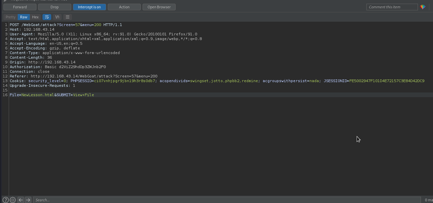This screenshot has width=433, height=203.
Task: Focus the Comment this item field
Action: click(x=392, y=7)
